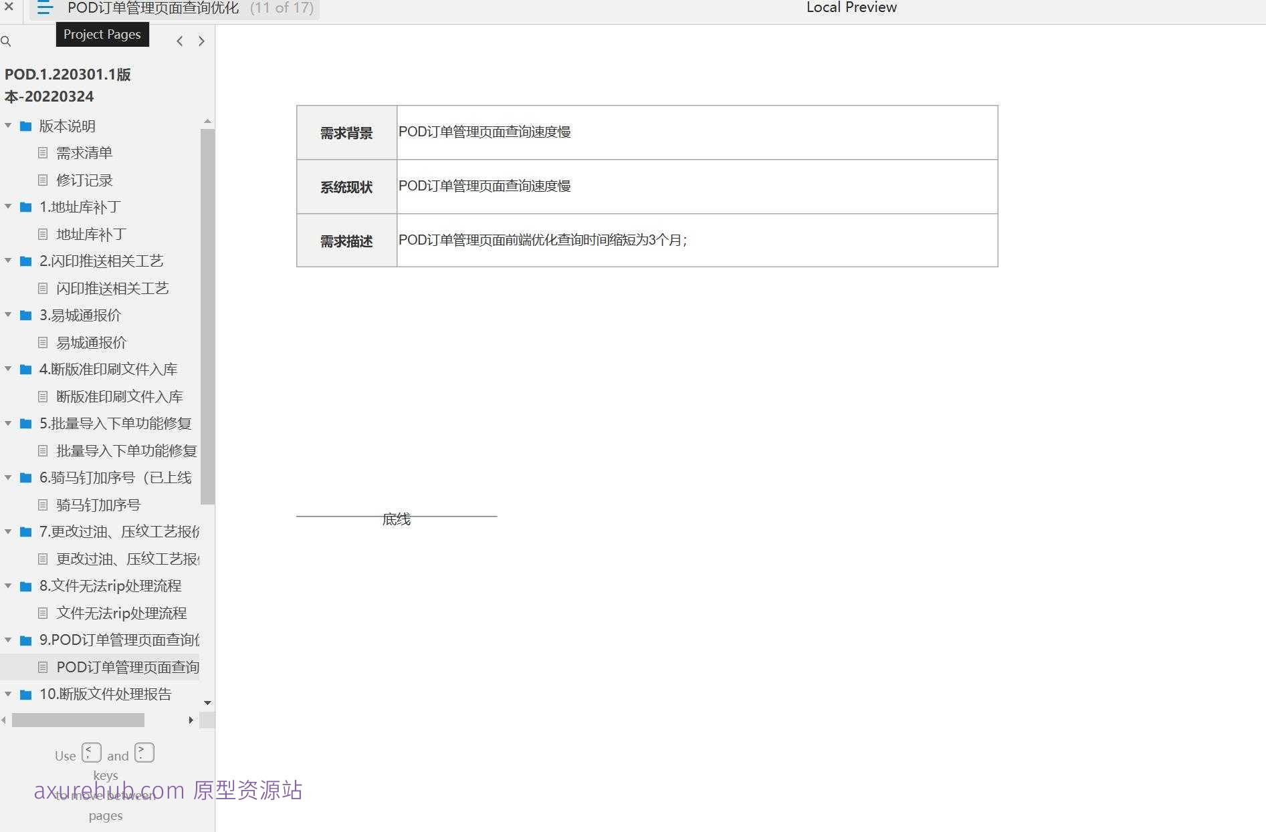Collapse the 9.POD订单管理页面查询 section
The width and height of the screenshot is (1266, 832).
[x=7, y=640]
